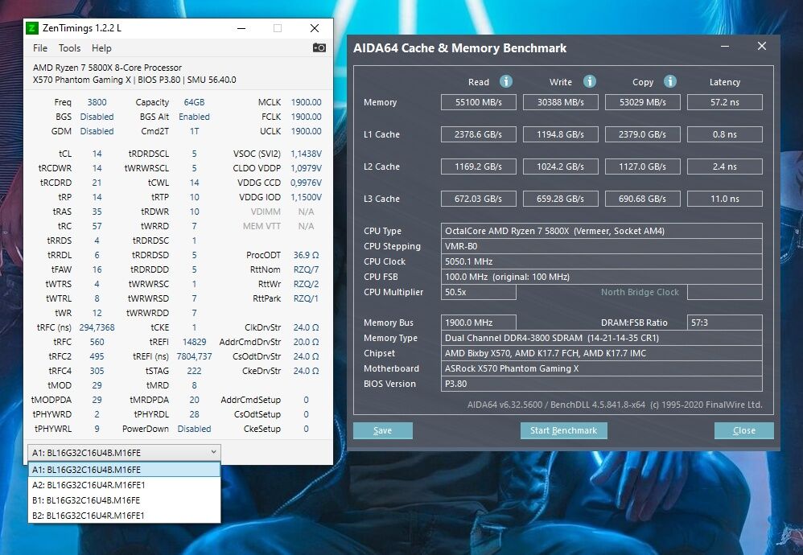
Task: Click Memory Latency value 57.2 ns
Action: pos(725,102)
